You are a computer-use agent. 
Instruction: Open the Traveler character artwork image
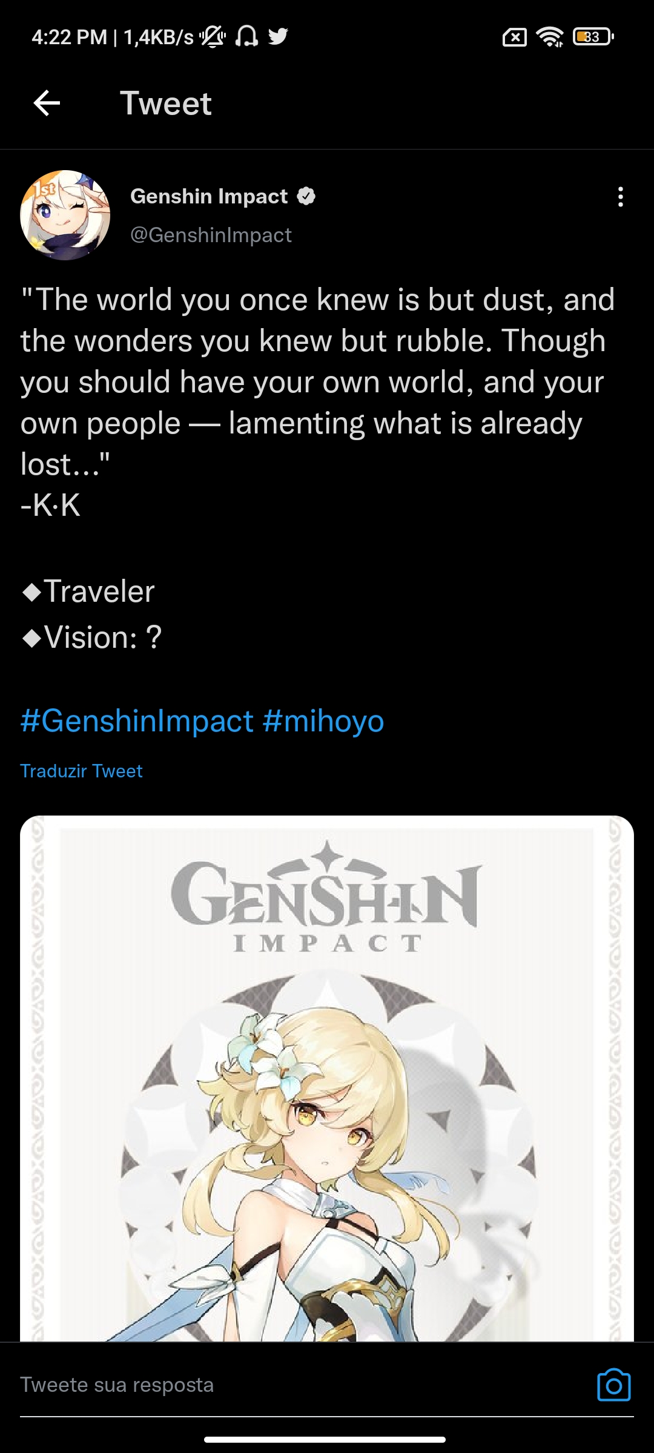click(327, 1078)
